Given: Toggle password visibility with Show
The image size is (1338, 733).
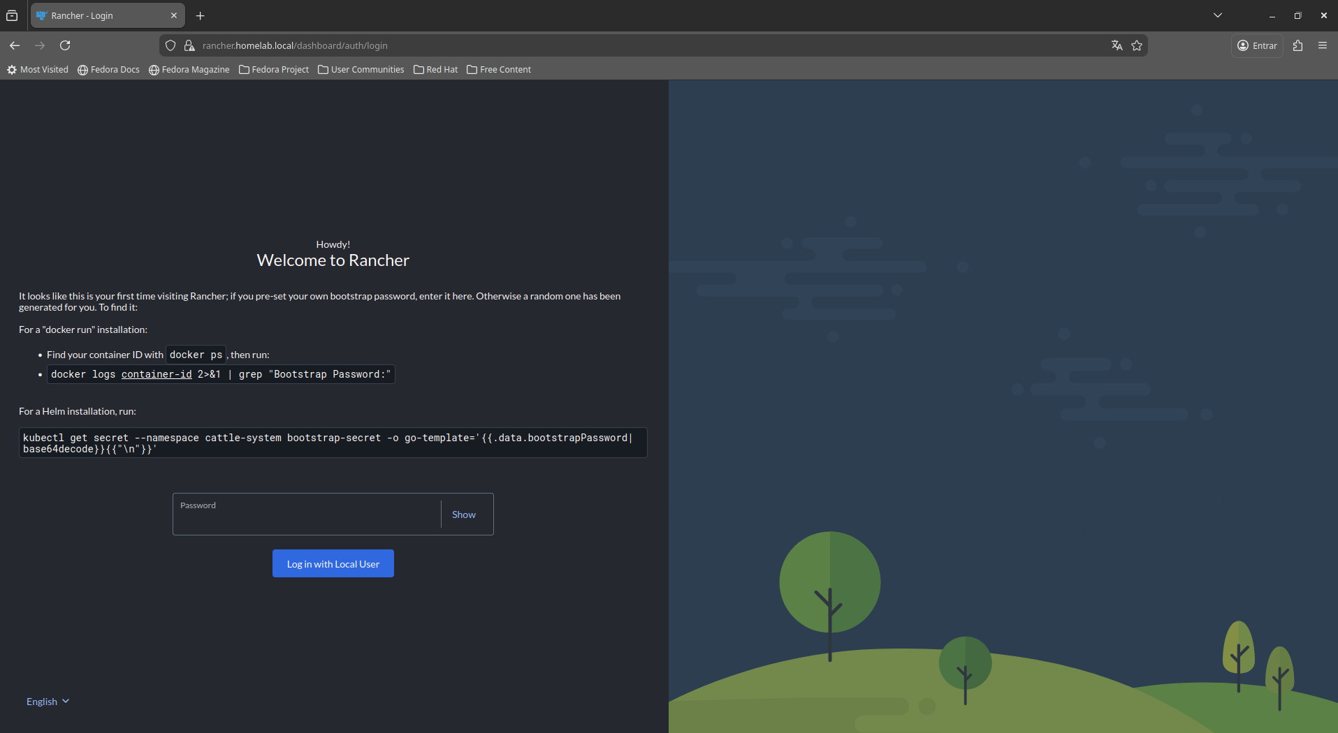Looking at the screenshot, I should pos(463,514).
